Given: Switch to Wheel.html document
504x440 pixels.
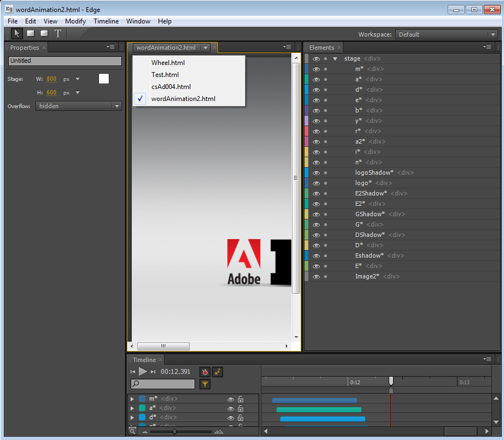Looking at the screenshot, I should click(189, 63).
